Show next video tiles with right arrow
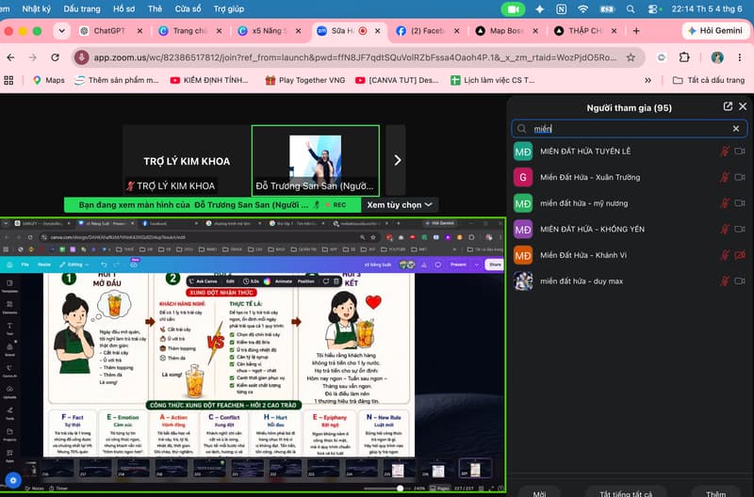The width and height of the screenshot is (754, 497). tap(397, 160)
